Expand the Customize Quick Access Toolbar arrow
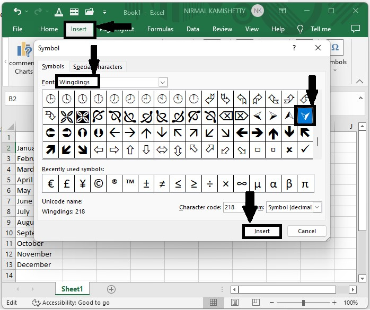The image size is (370, 310). (x=104, y=12)
